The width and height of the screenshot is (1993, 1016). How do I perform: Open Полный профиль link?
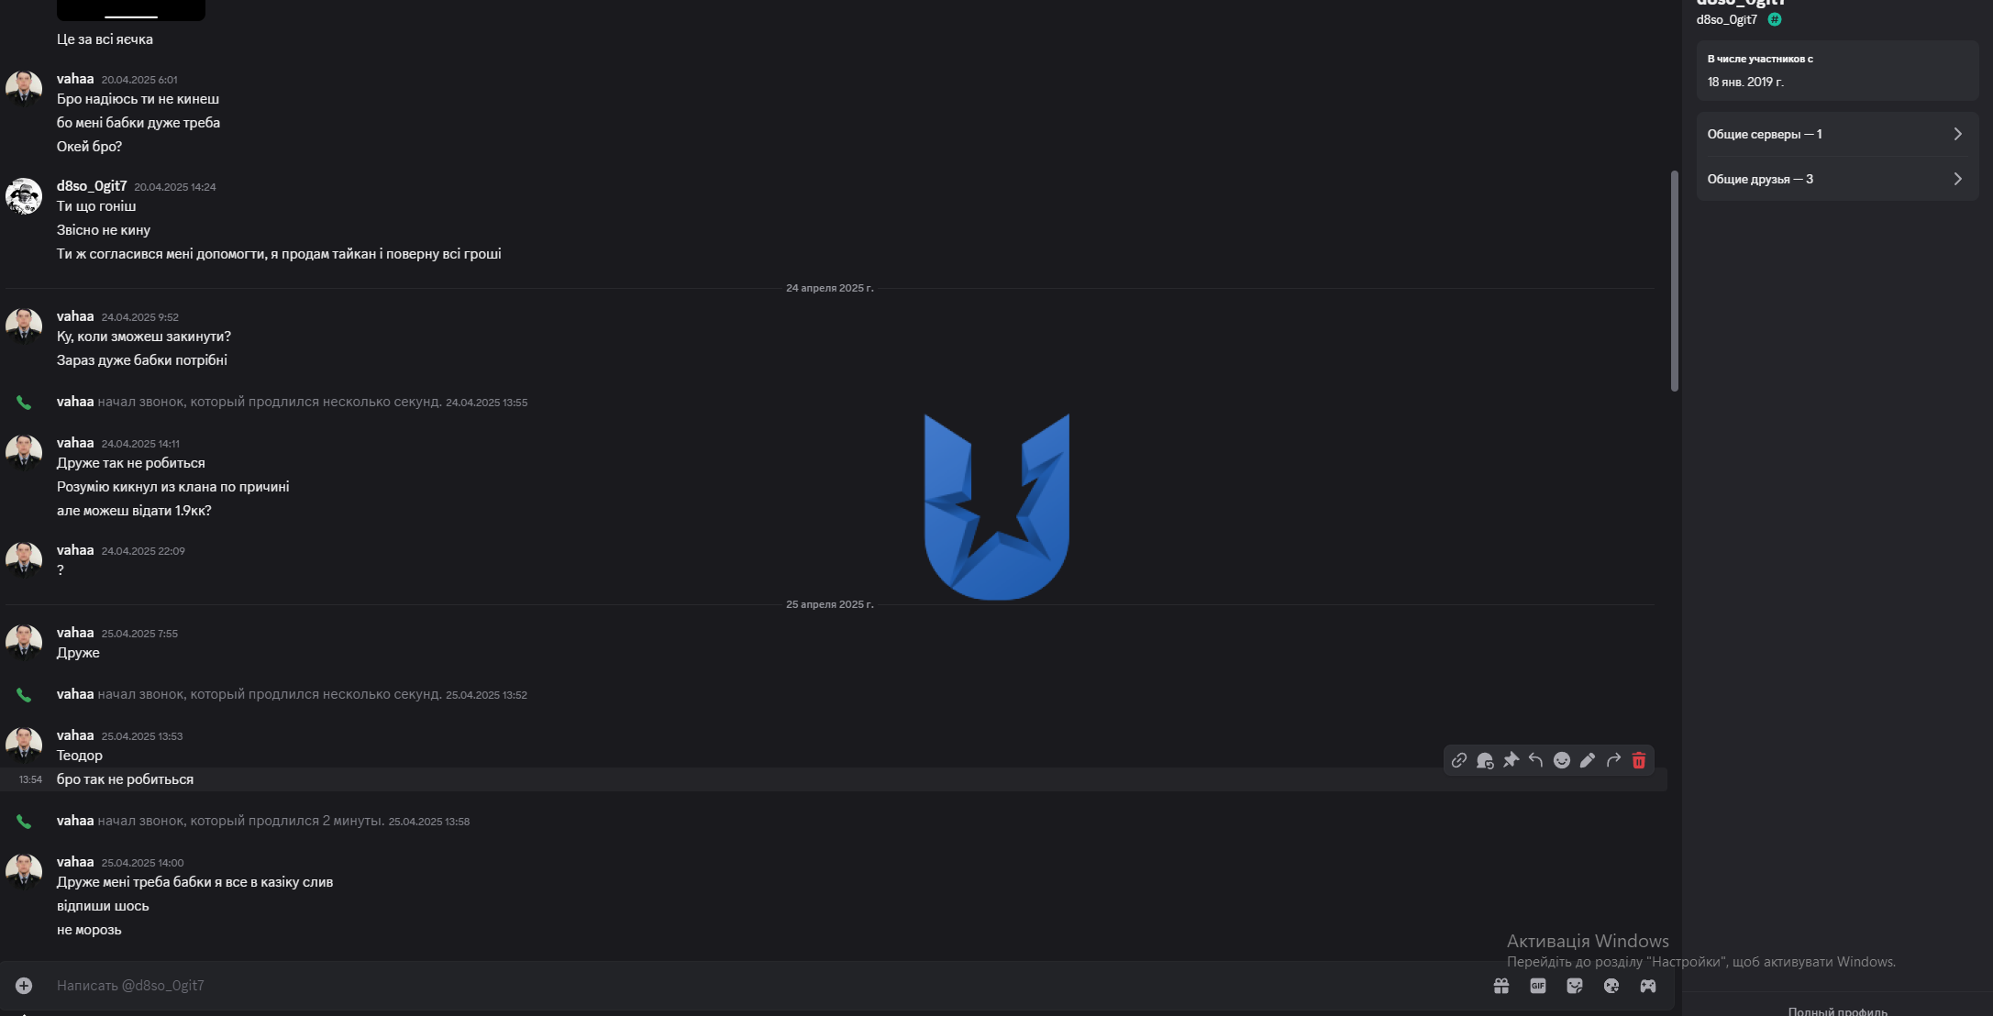point(1837,1010)
